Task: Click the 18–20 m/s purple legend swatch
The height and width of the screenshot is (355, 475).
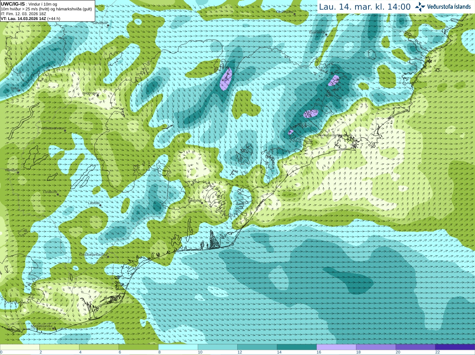Action: pyautogui.click(x=376, y=347)
